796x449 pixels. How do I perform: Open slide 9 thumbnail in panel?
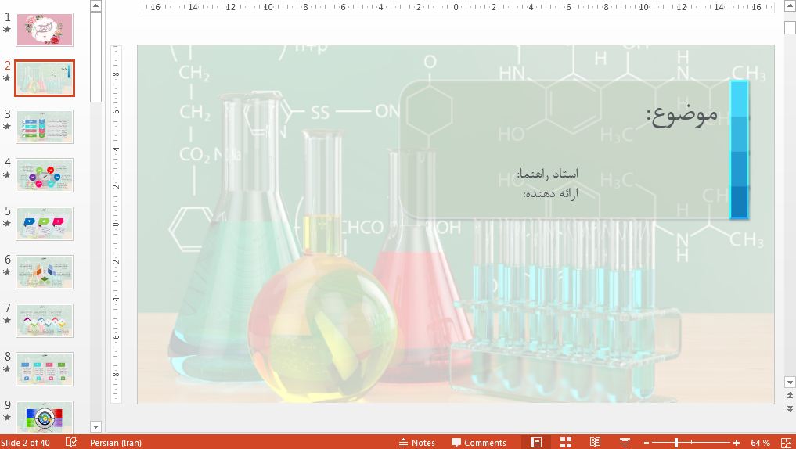[x=45, y=416]
